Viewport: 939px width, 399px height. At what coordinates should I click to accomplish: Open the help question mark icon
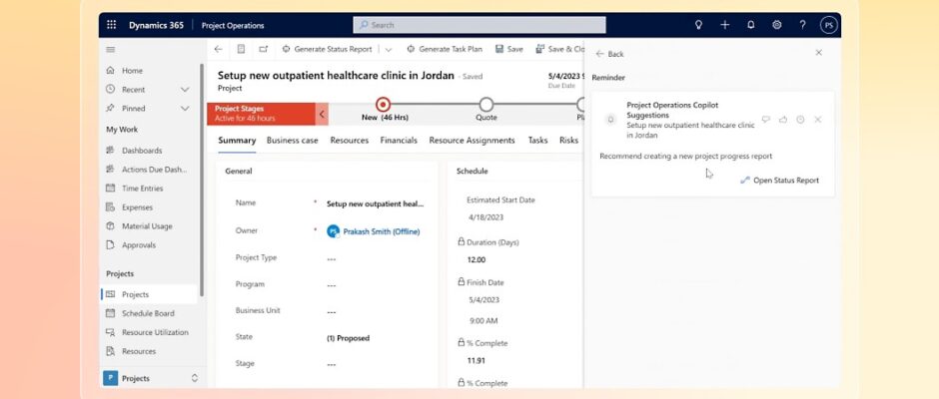[802, 25]
